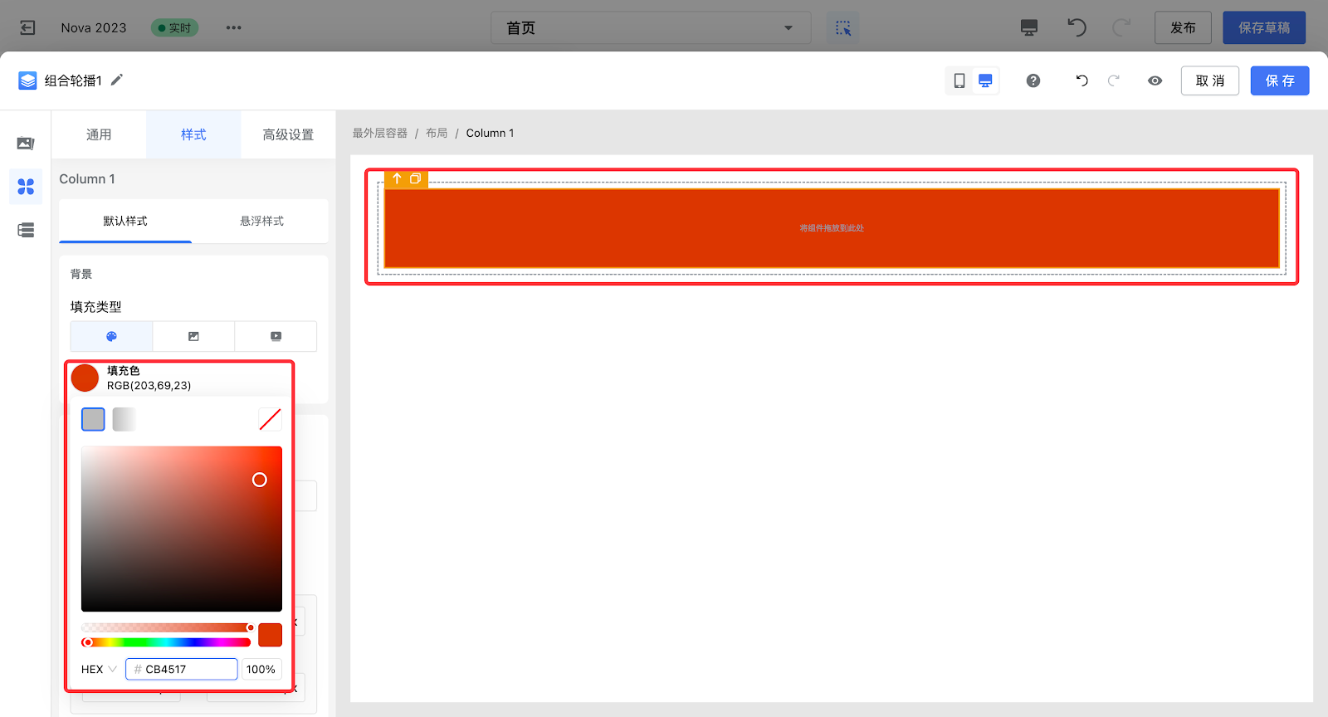Switch to the 高级设置 tab
This screenshot has height=717, width=1328.
(x=288, y=134)
